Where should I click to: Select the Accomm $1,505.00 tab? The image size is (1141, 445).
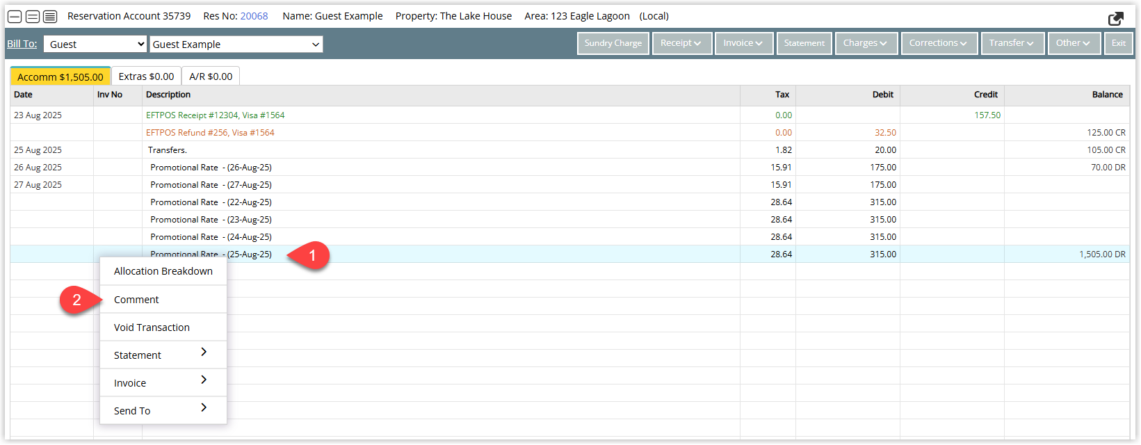pyautogui.click(x=60, y=76)
